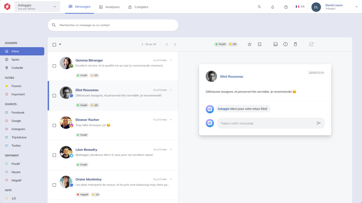Open the search magnifier in top bar

click(259, 7)
